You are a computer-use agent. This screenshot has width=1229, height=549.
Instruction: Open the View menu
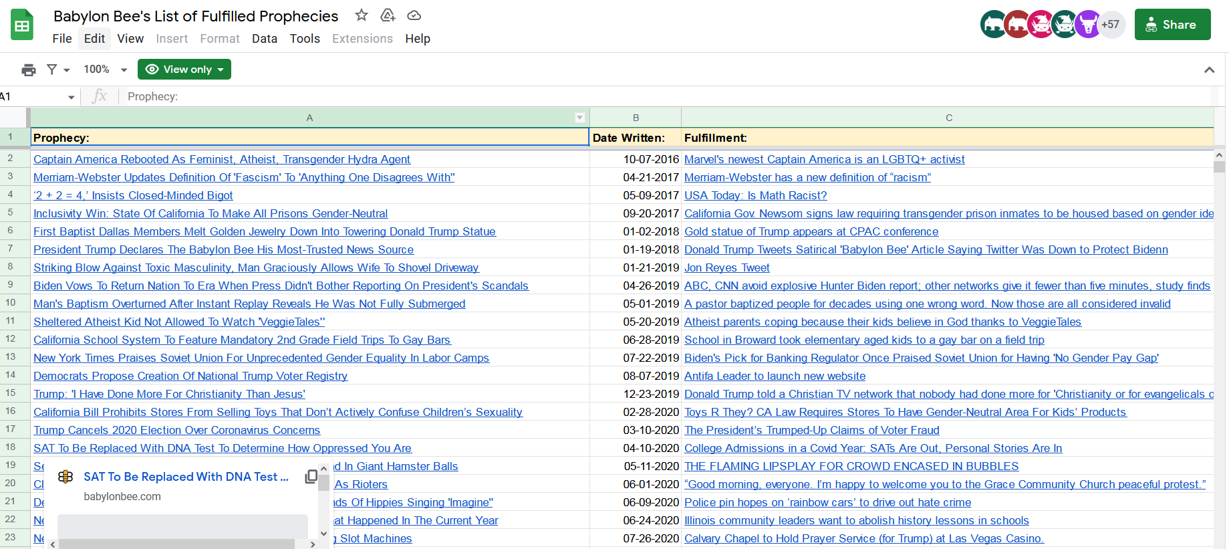click(130, 39)
